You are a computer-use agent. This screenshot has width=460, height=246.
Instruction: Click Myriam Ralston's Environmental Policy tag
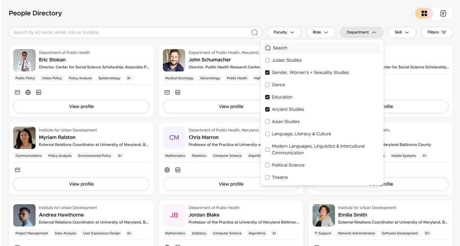coord(95,156)
